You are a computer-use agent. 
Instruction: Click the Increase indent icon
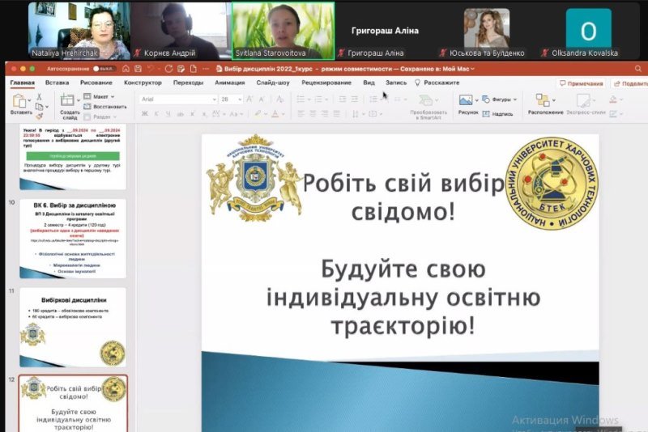click(x=355, y=99)
